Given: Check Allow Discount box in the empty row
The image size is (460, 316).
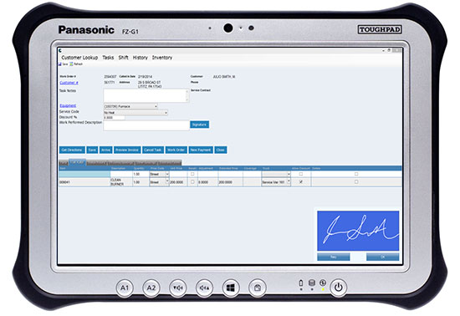Looking at the screenshot, I should point(301,174).
